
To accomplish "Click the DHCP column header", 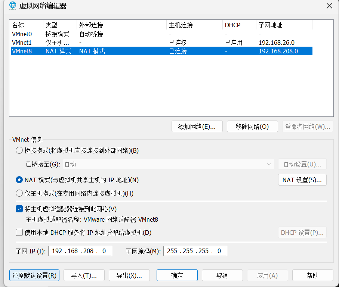I will pyautogui.click(x=239, y=25).
